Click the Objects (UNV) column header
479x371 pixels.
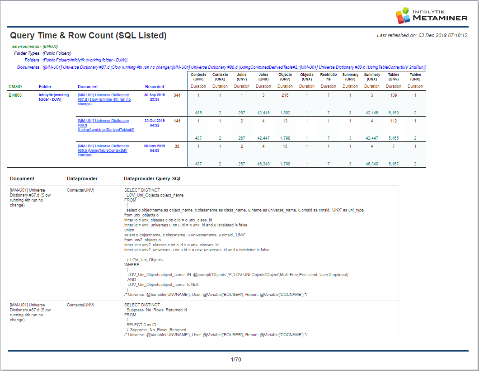pos(285,77)
